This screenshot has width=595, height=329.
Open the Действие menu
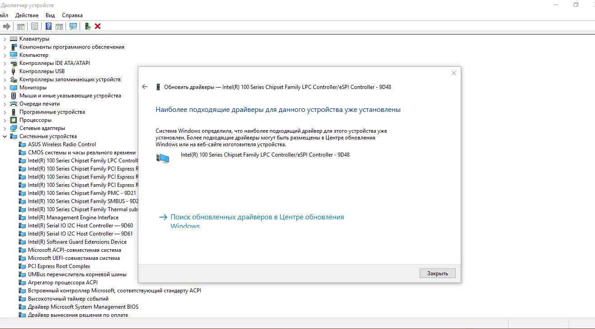(27, 15)
